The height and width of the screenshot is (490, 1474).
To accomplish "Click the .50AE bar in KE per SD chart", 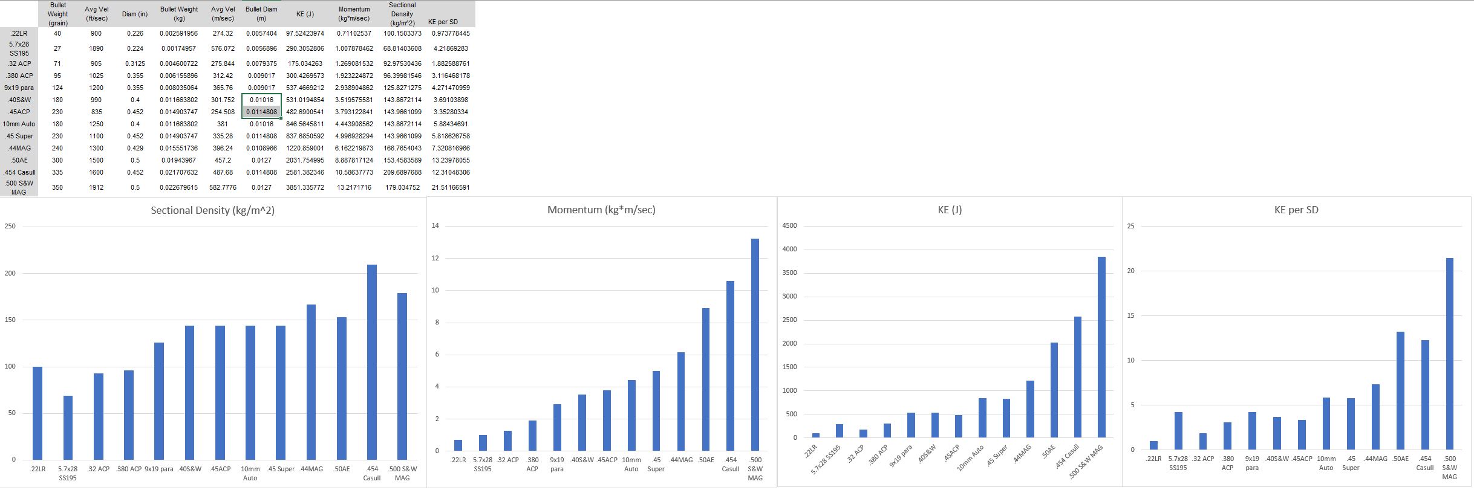I will [1400, 390].
